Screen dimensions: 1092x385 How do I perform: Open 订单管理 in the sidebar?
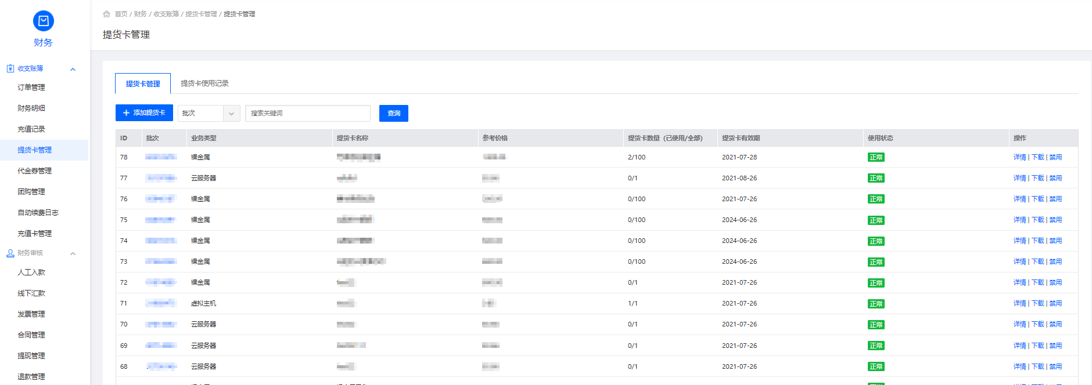[31, 88]
